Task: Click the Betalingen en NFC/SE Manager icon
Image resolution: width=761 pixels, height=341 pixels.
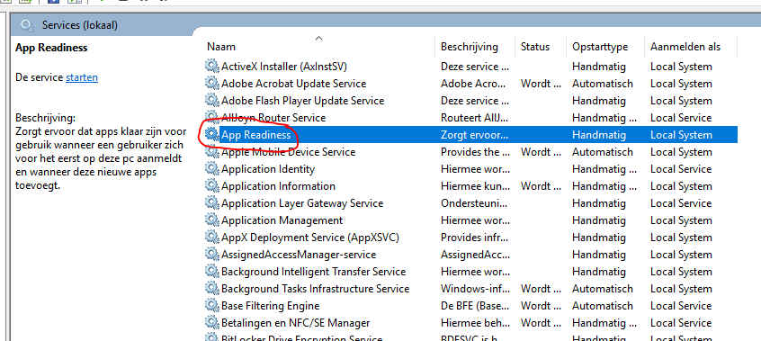Action: tap(211, 322)
